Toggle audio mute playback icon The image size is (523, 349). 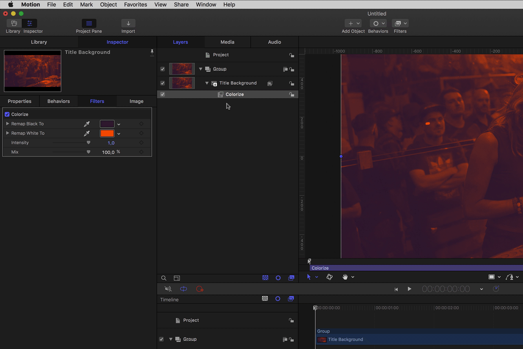(x=168, y=289)
